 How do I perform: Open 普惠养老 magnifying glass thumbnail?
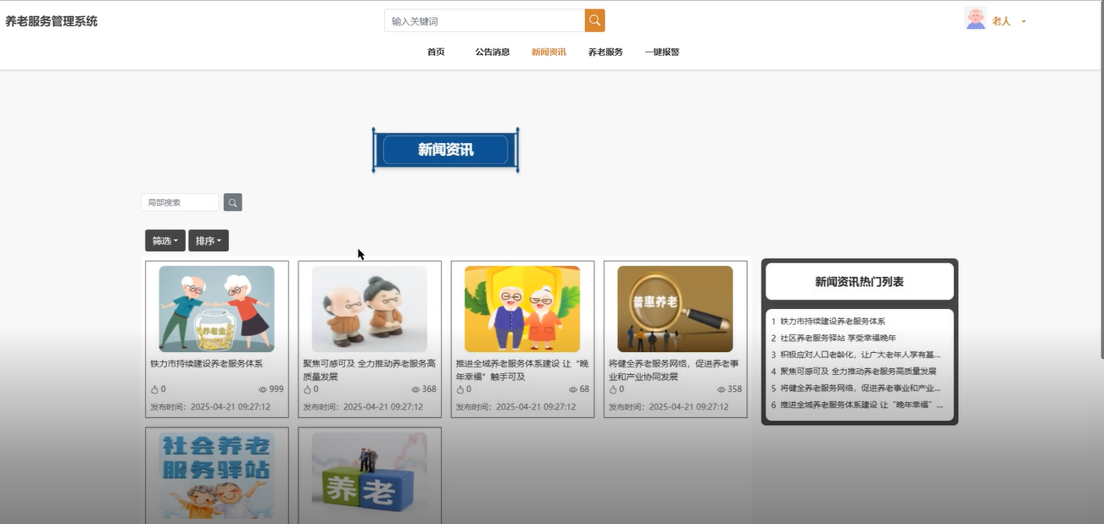coord(675,309)
